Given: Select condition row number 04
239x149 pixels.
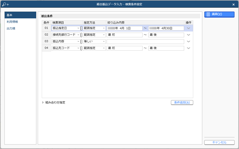Looking at the screenshot, I should point(46,48).
